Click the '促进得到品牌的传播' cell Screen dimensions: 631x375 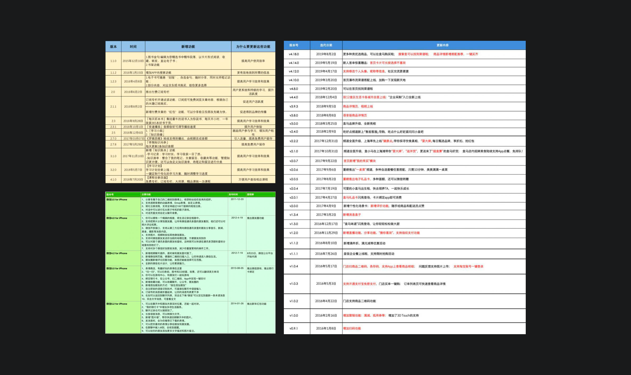click(x=253, y=112)
